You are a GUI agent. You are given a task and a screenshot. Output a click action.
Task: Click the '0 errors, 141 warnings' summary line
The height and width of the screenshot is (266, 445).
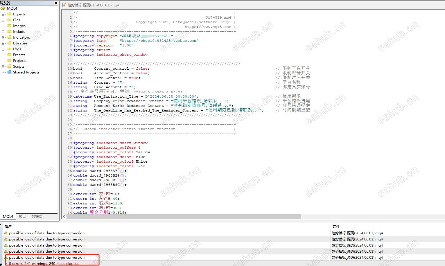pos(44,264)
